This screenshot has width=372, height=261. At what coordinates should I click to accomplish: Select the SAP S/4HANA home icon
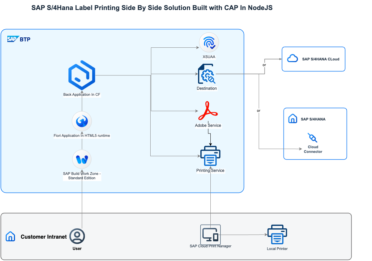tap(293, 118)
